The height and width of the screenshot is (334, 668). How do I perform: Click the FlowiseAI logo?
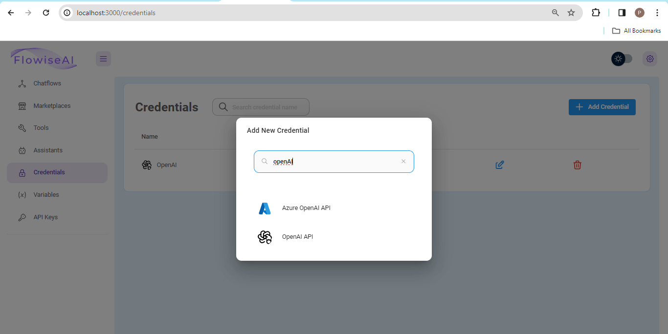[x=44, y=59]
